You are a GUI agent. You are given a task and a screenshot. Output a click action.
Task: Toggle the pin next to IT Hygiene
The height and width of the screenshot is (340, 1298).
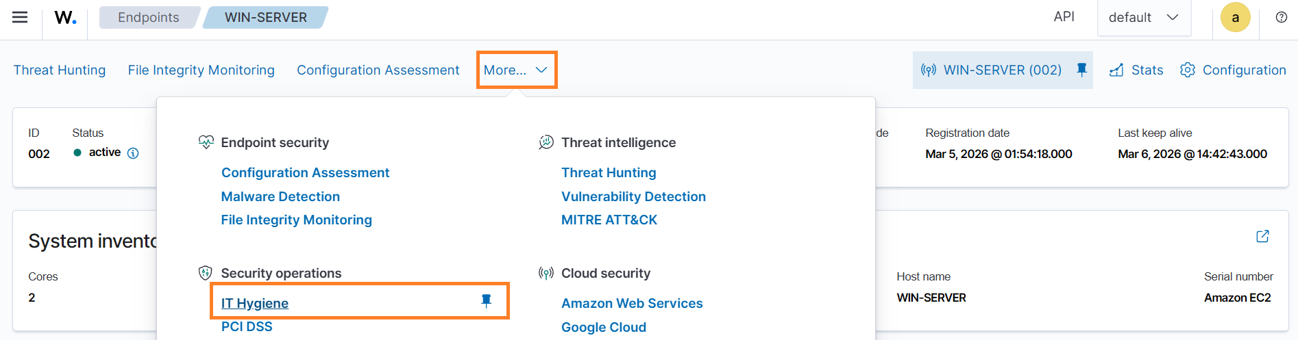486,301
